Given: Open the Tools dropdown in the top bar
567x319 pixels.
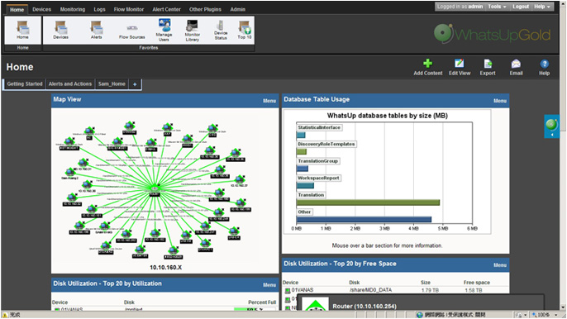Looking at the screenshot, I should click(x=497, y=7).
